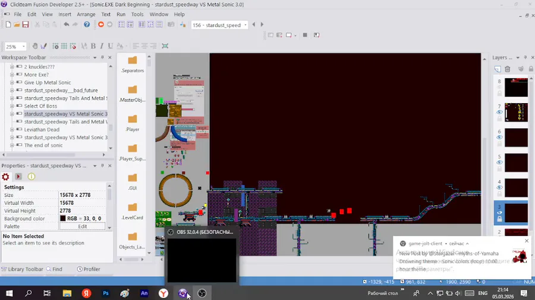Open Workspace Toolbar panel options arrow
Image resolution: width=535 pixels, height=300 pixels.
click(x=95, y=58)
